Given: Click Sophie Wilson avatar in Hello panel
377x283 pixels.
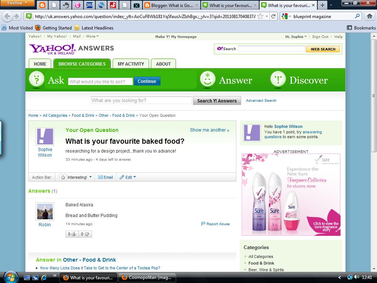Looking at the screenshot, I should [x=252, y=133].
